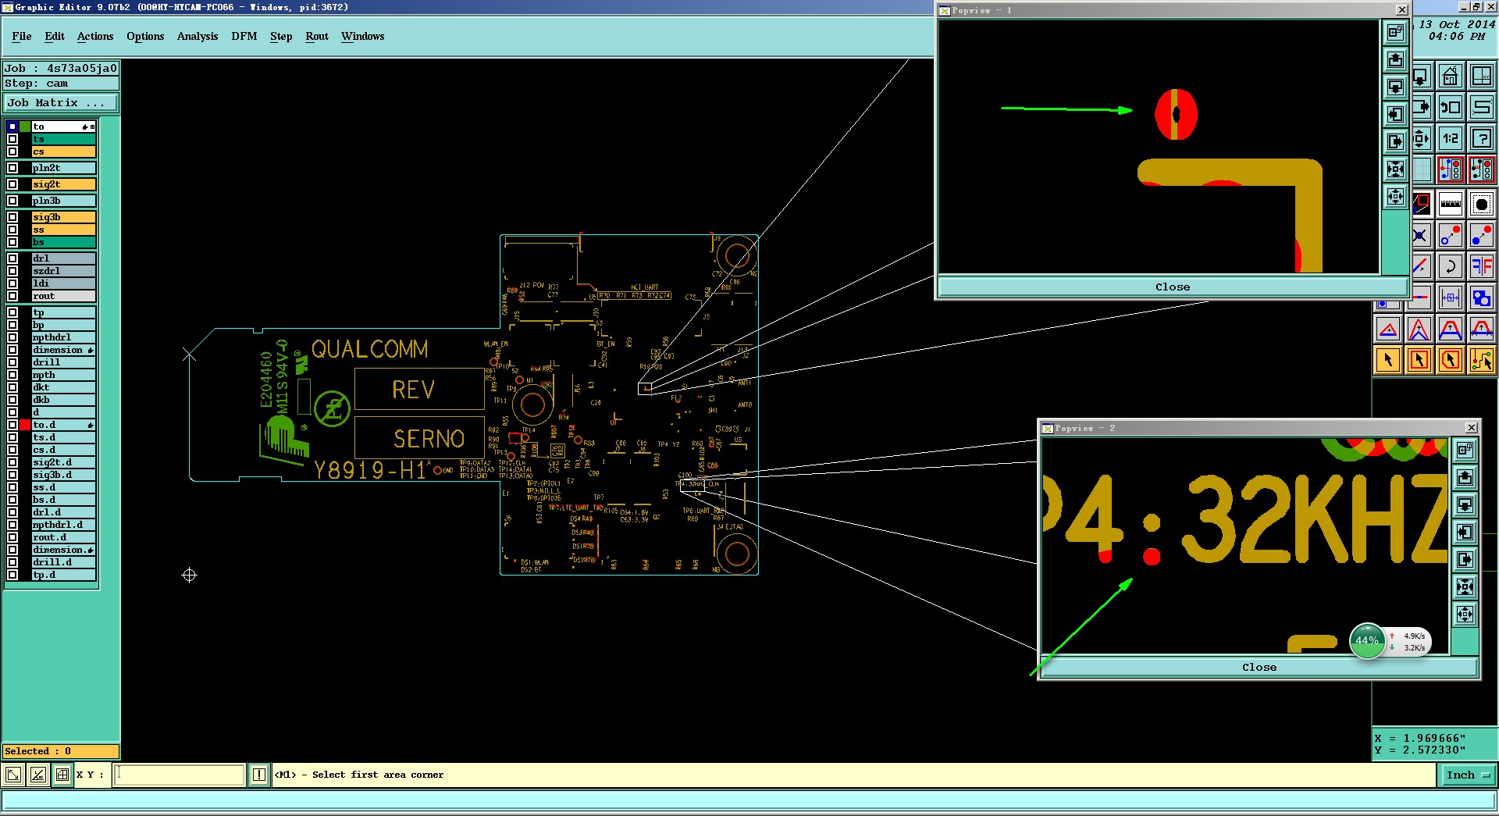Click the X Y coordinate input field

point(180,775)
